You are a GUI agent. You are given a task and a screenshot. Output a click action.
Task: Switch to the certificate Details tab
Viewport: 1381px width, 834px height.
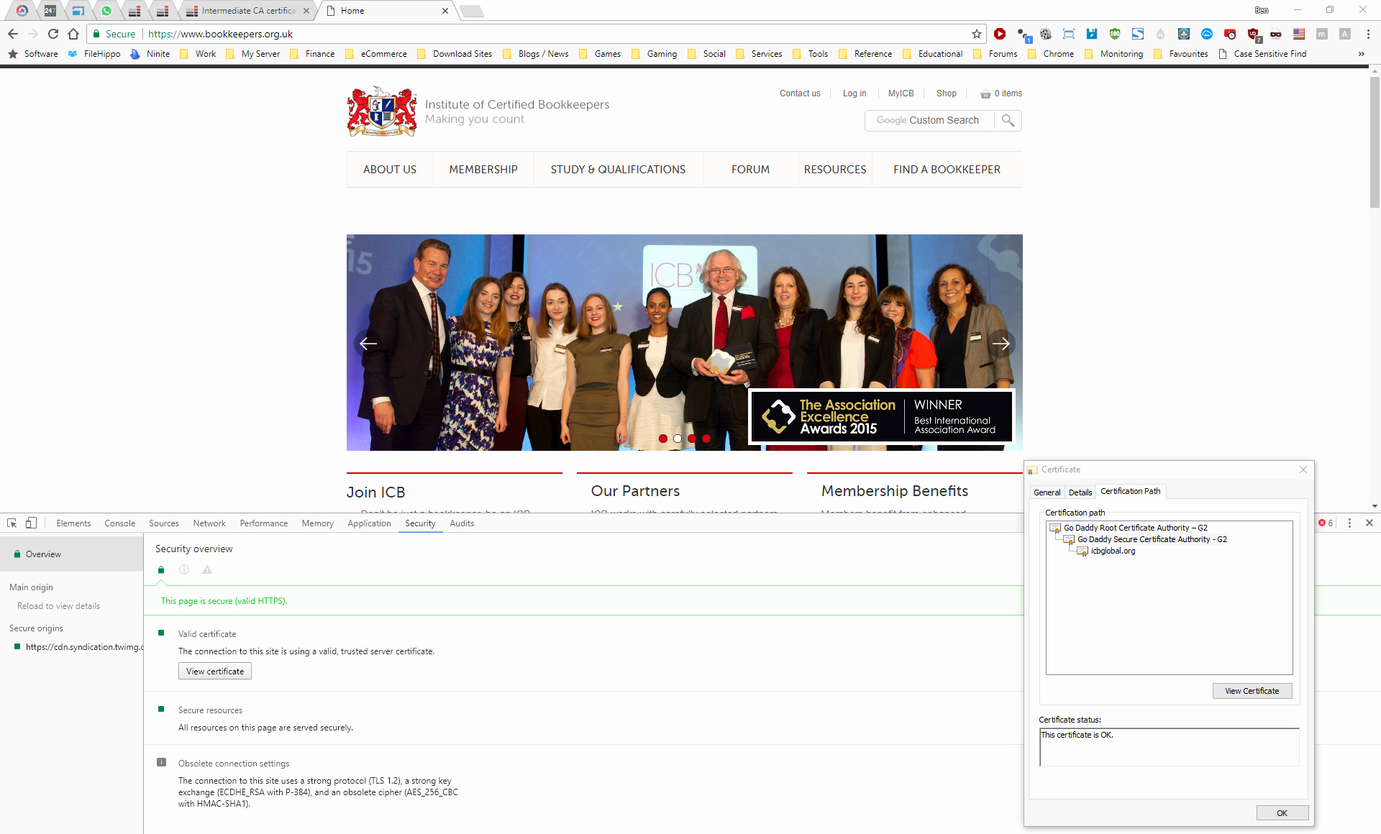click(x=1080, y=492)
